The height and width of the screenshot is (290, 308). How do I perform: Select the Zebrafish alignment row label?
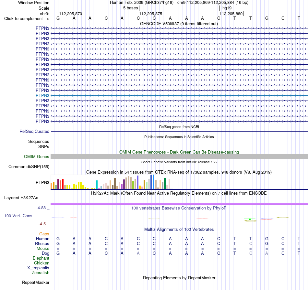pos(41,273)
